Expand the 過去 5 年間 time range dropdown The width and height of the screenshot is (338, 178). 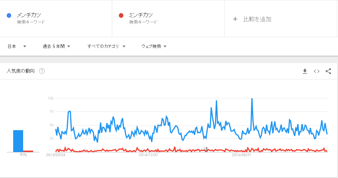(x=56, y=46)
